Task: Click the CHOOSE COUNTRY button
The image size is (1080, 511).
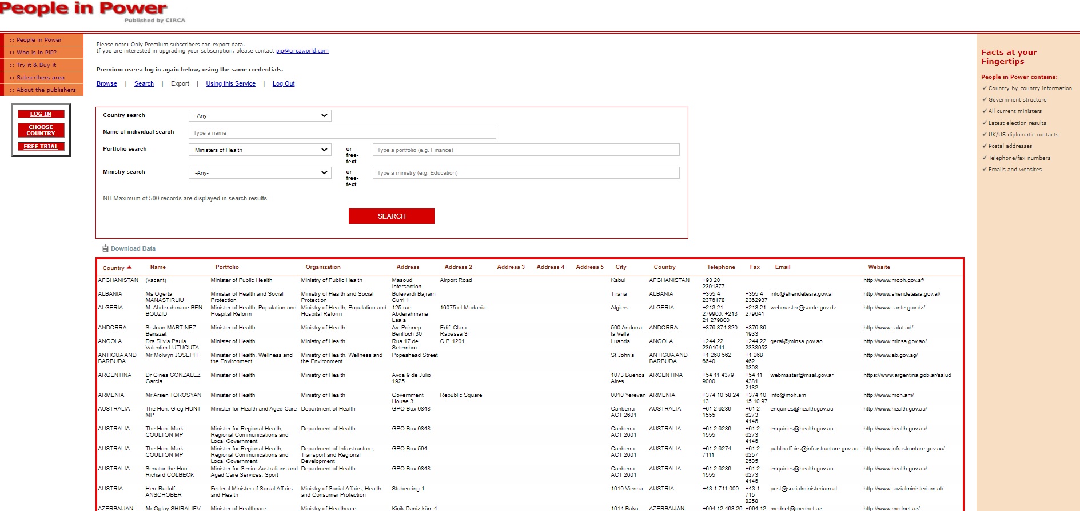Action: coord(41,130)
